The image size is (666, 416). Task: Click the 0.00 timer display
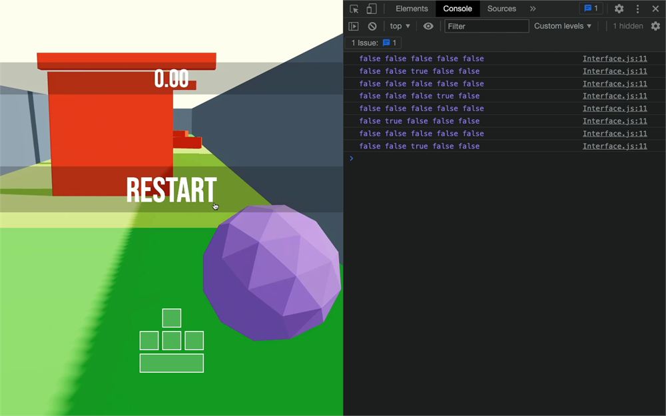tap(171, 79)
